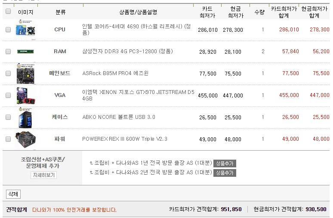The height and width of the screenshot is (218, 333).
Task: Select the VGA row checkbox
Action: pos(8,95)
